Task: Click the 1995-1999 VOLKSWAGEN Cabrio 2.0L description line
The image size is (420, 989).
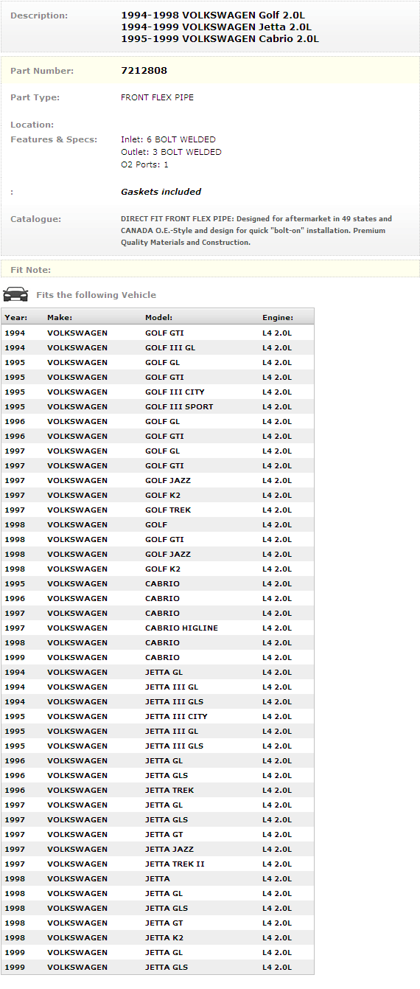Action: pyautogui.click(x=220, y=39)
